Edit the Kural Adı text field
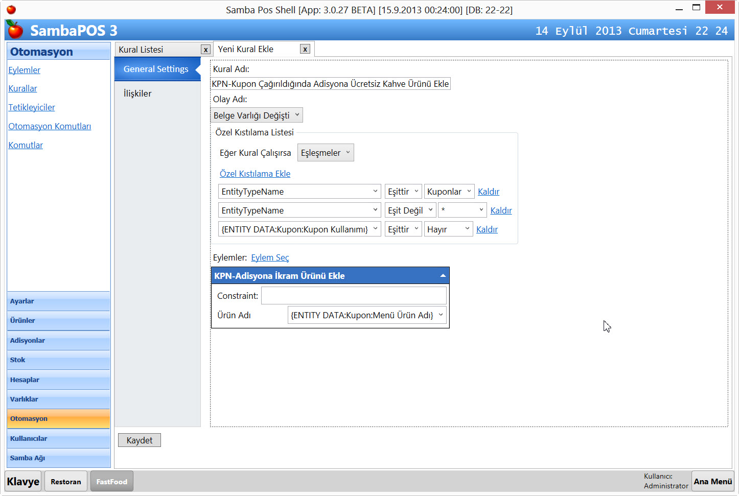The height and width of the screenshot is (496, 739). [x=330, y=84]
